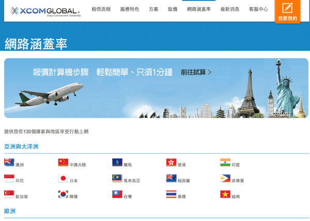
Task: Open 最新消息 in the navigation bar
Action: pos(229,9)
